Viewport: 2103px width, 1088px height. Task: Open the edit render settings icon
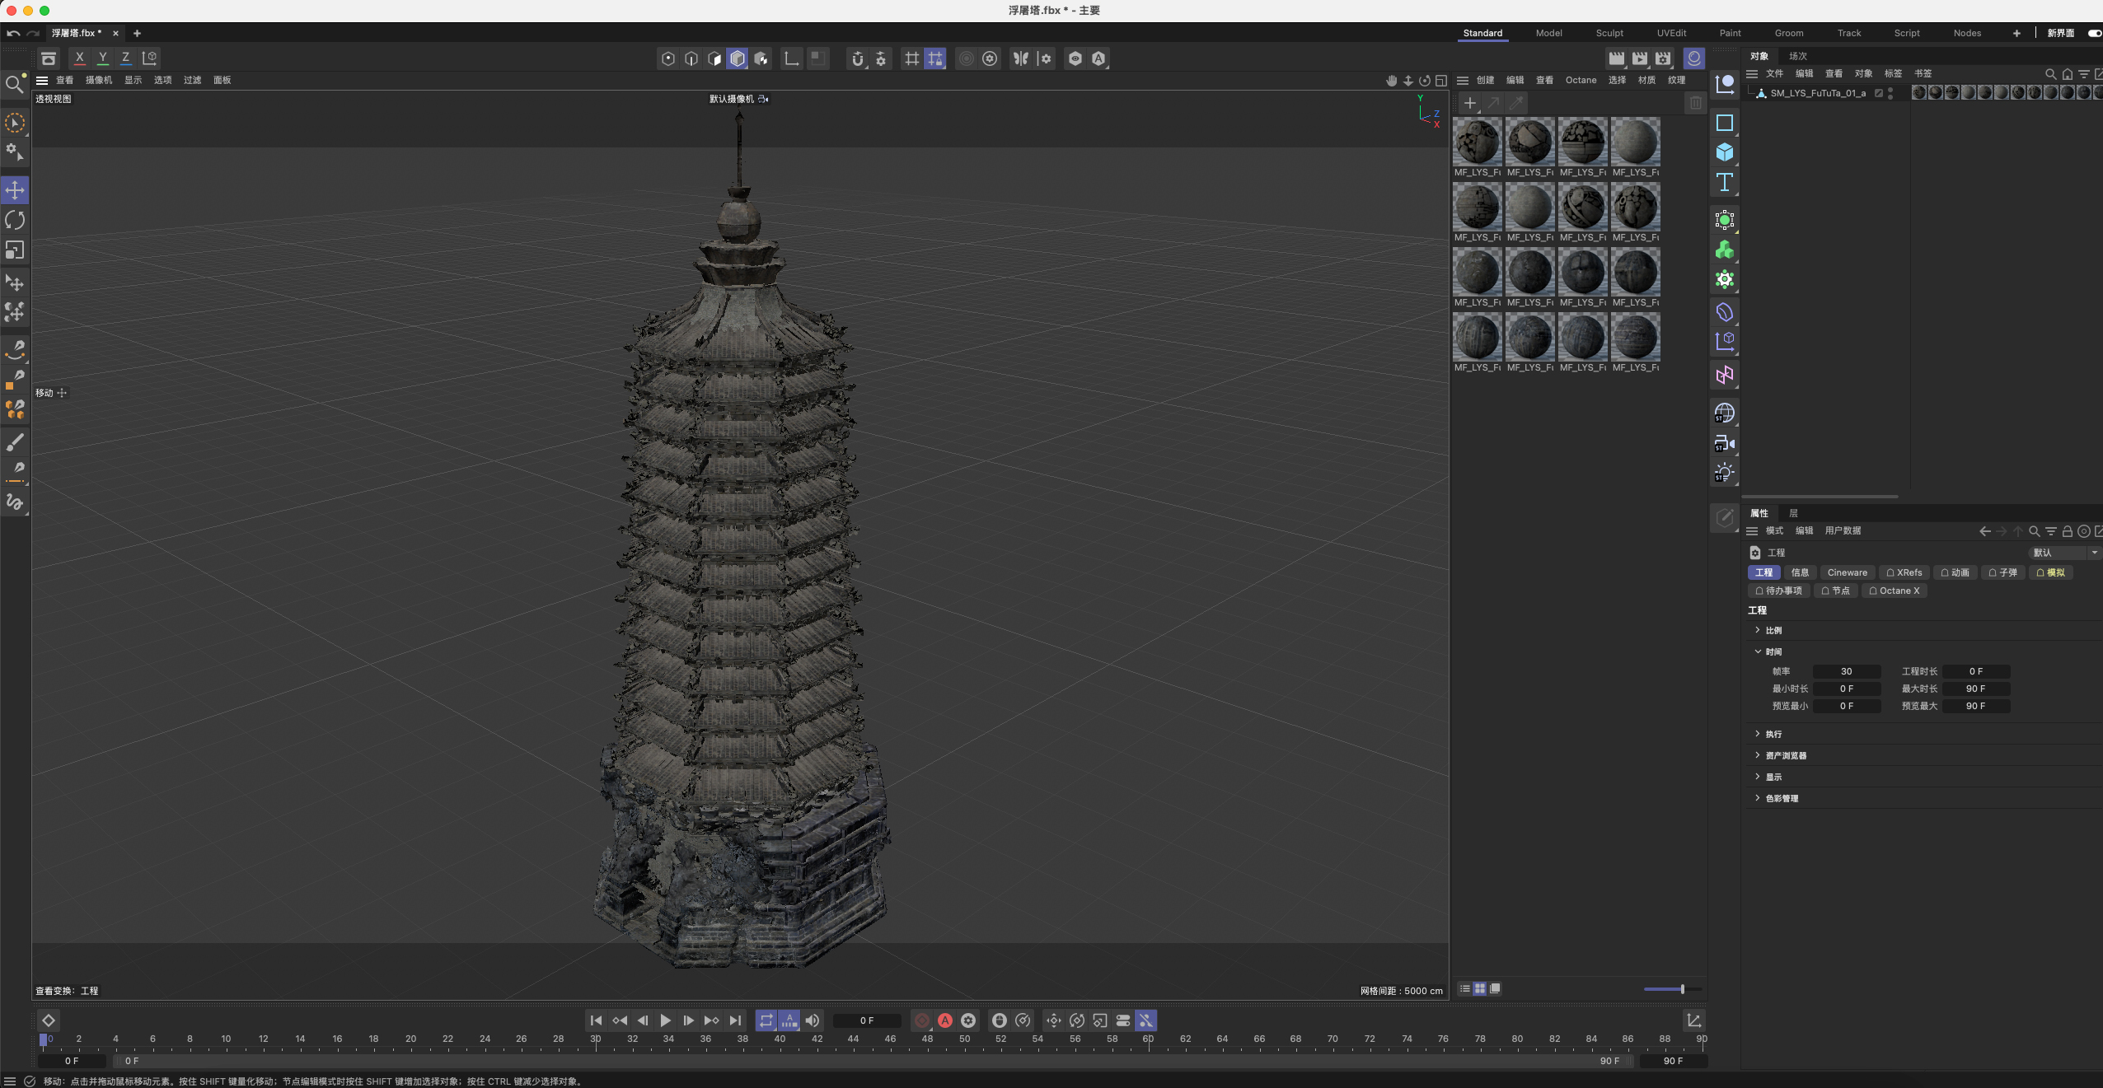[x=1663, y=58]
